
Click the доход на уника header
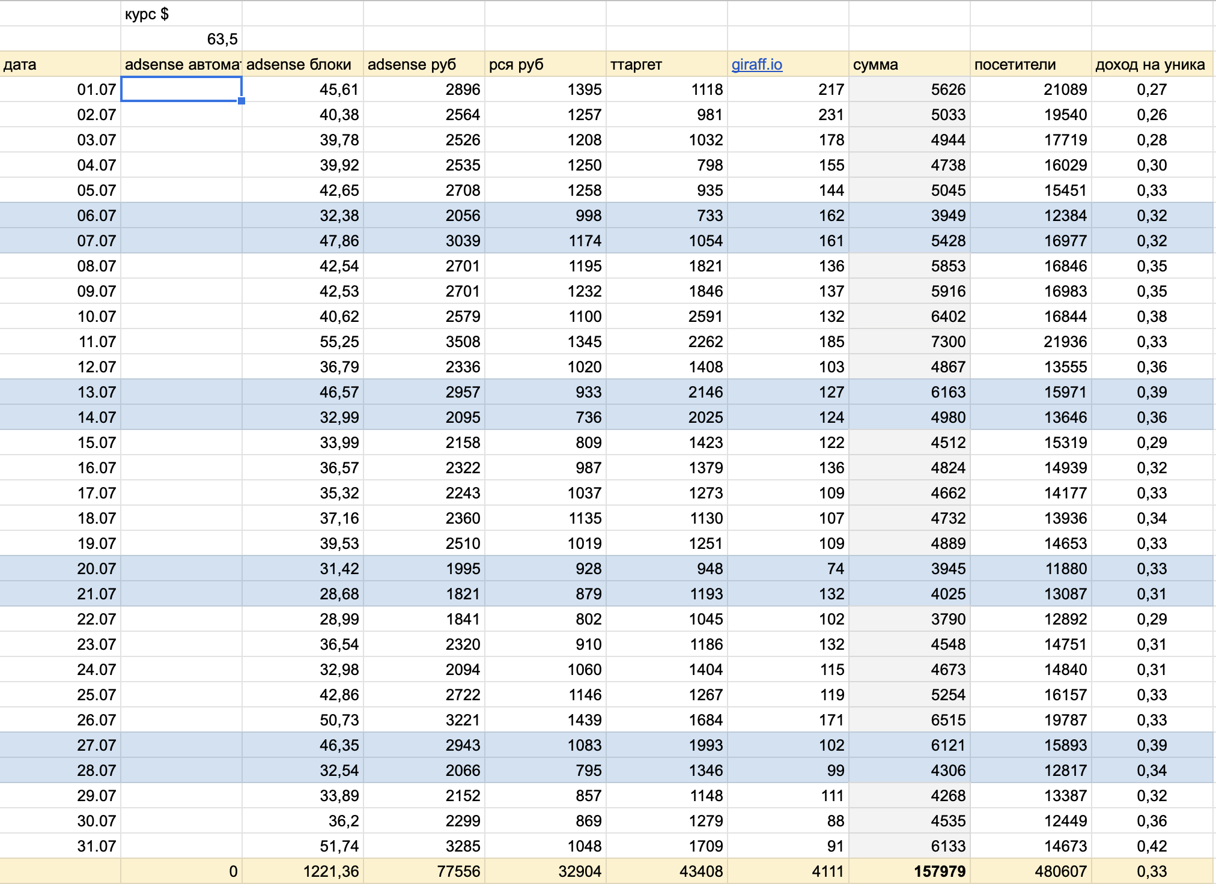(1151, 64)
